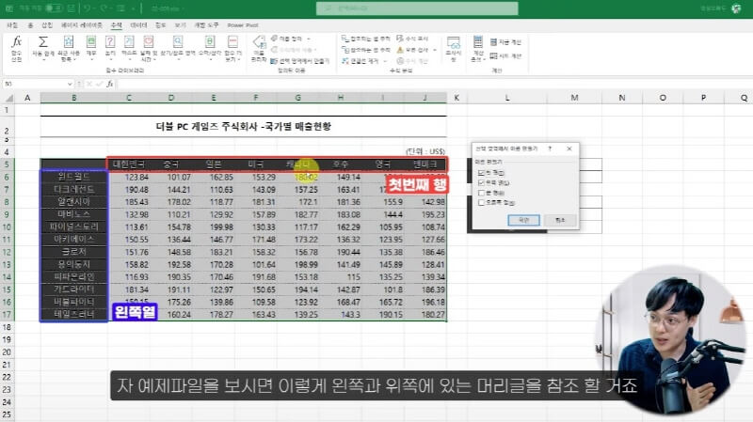753x422 pixels.
Task: Open the Math & Trig functions icon
Action: point(210,42)
